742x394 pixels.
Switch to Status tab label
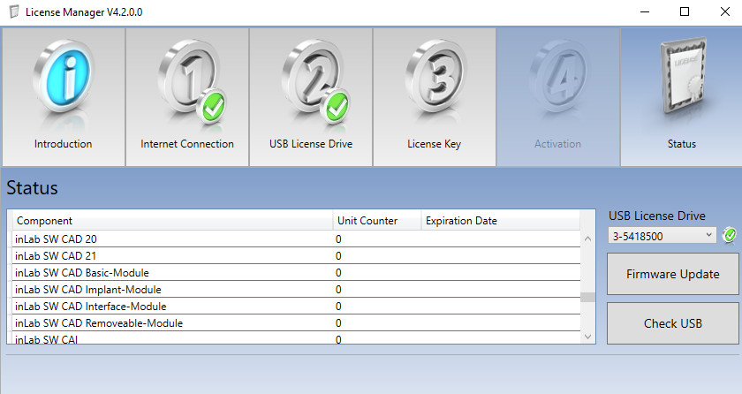pos(681,144)
